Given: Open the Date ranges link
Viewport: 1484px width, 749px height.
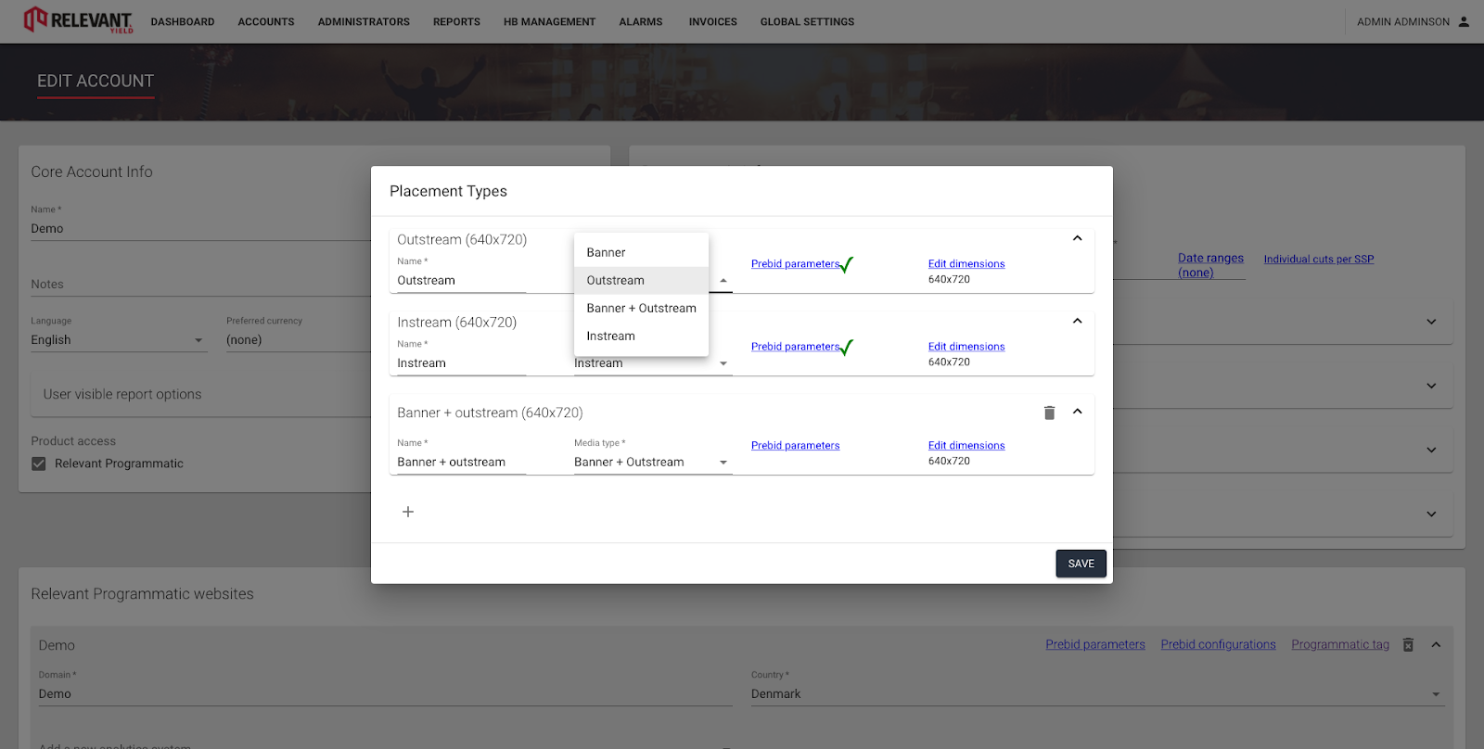Looking at the screenshot, I should [1211, 265].
